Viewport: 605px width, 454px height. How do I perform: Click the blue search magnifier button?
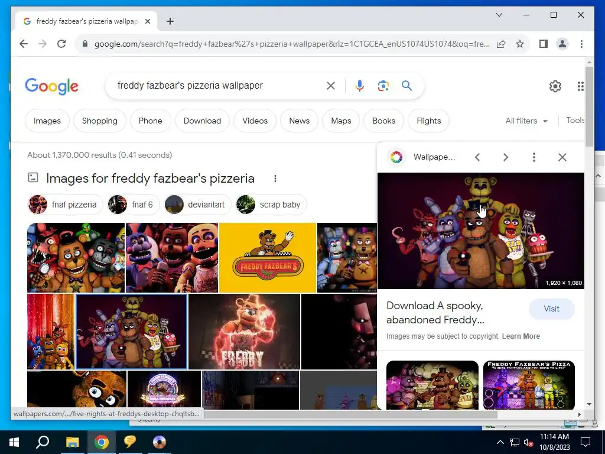(x=406, y=86)
